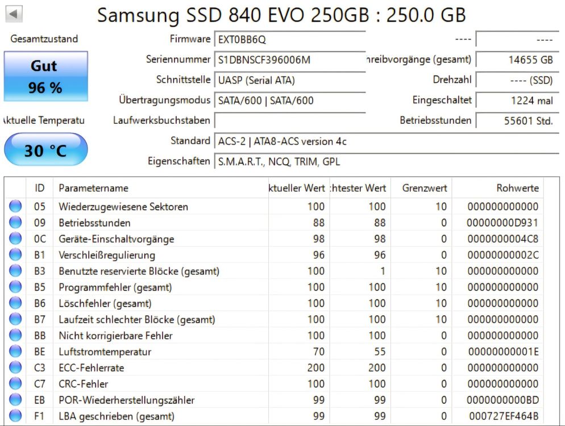Select the Verschleißregulierung parameter name

pyautogui.click(x=107, y=255)
